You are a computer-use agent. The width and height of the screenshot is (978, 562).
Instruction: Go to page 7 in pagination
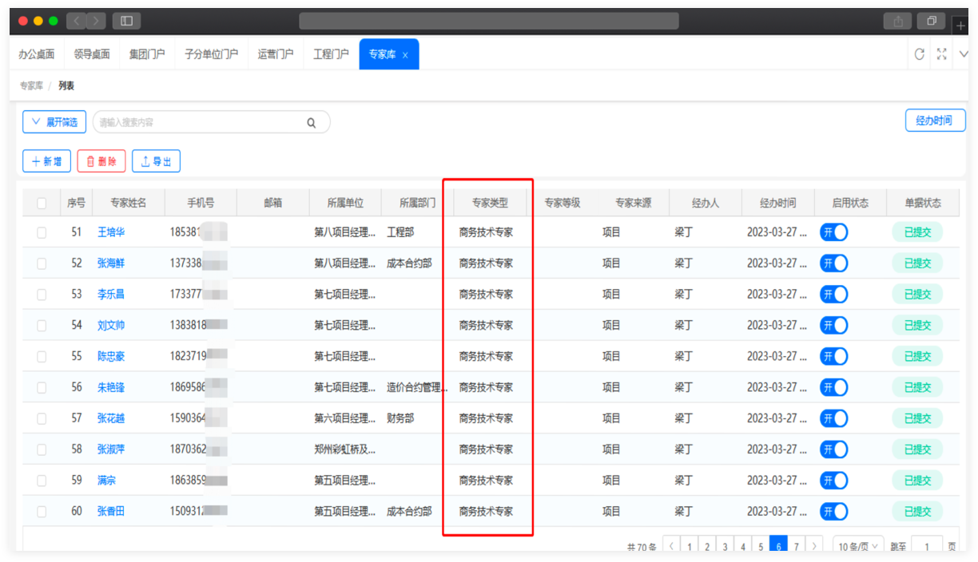tap(797, 546)
